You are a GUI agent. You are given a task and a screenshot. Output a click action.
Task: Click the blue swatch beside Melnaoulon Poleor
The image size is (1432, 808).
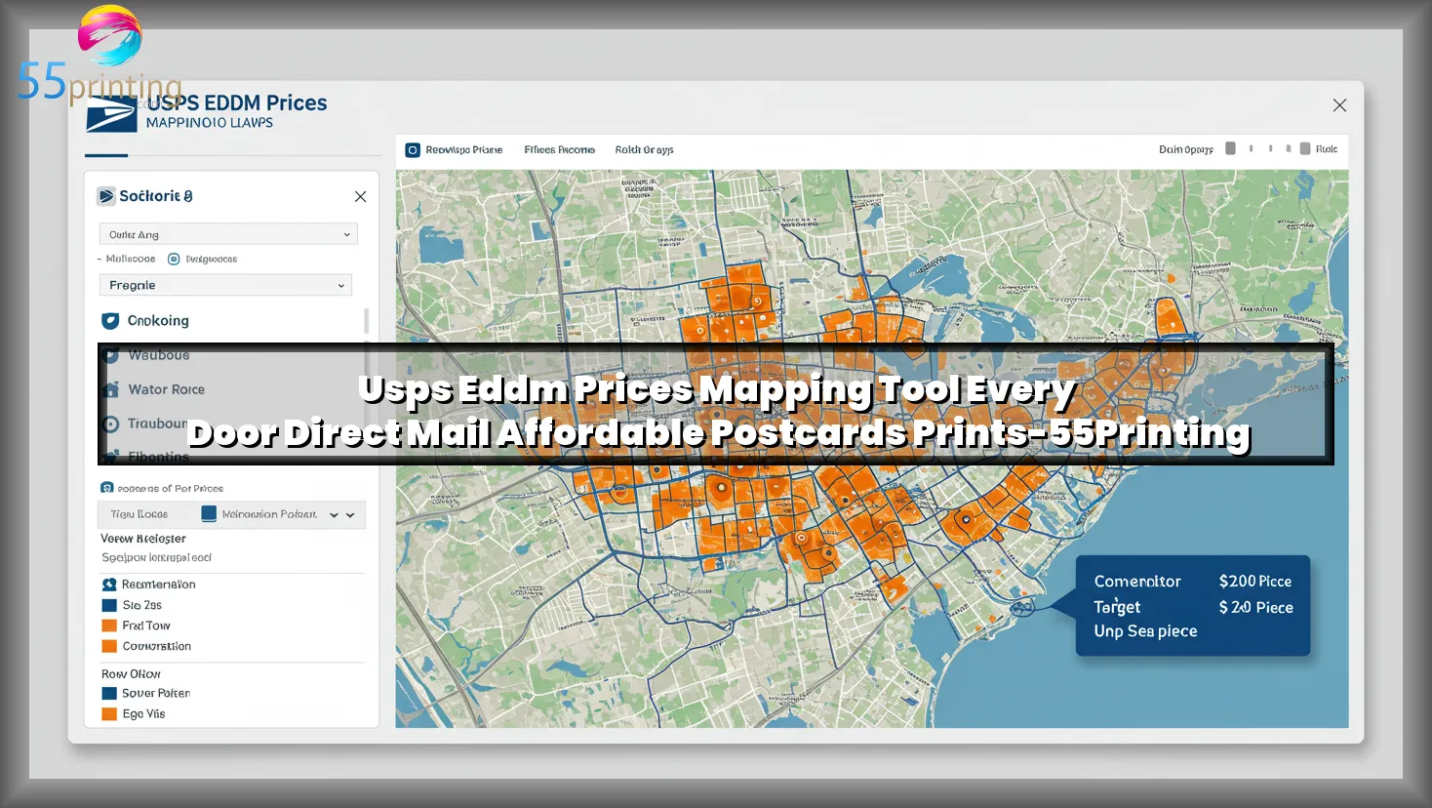coord(209,514)
